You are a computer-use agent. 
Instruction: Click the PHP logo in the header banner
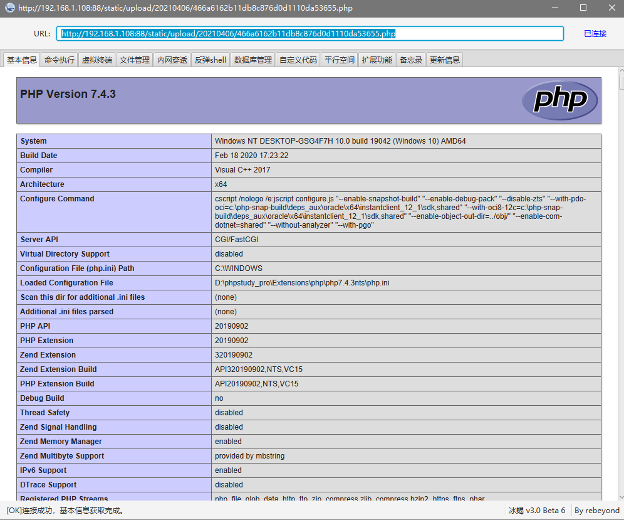pyautogui.click(x=559, y=100)
